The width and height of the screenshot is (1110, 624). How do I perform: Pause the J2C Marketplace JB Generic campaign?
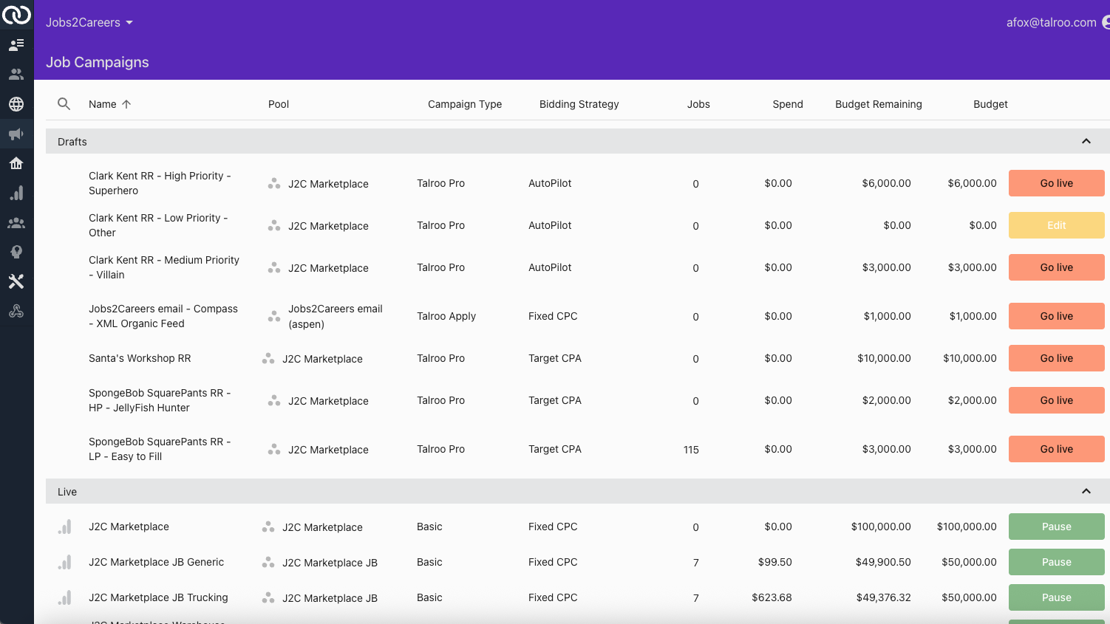coord(1057,562)
